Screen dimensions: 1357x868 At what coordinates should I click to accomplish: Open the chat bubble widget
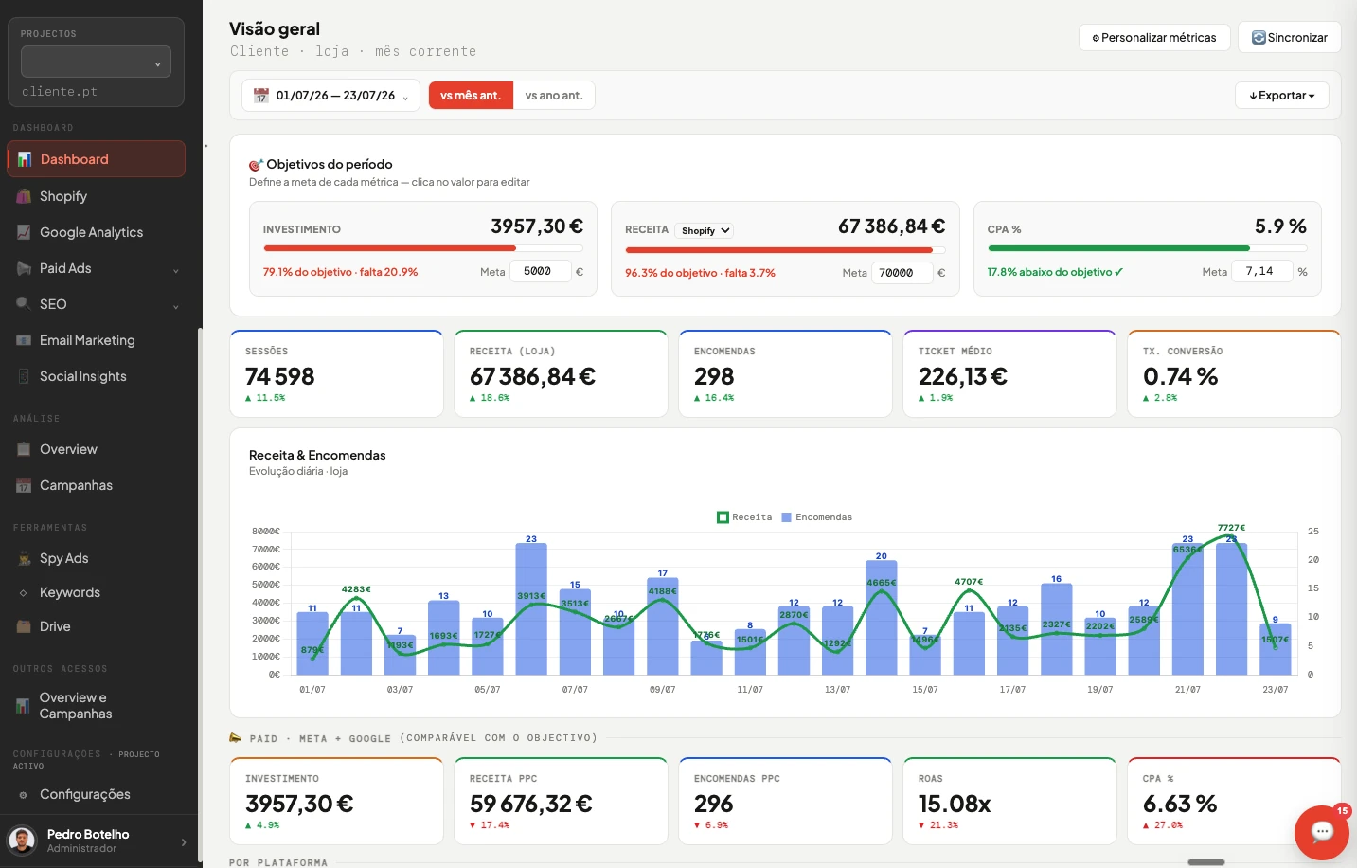tap(1322, 832)
